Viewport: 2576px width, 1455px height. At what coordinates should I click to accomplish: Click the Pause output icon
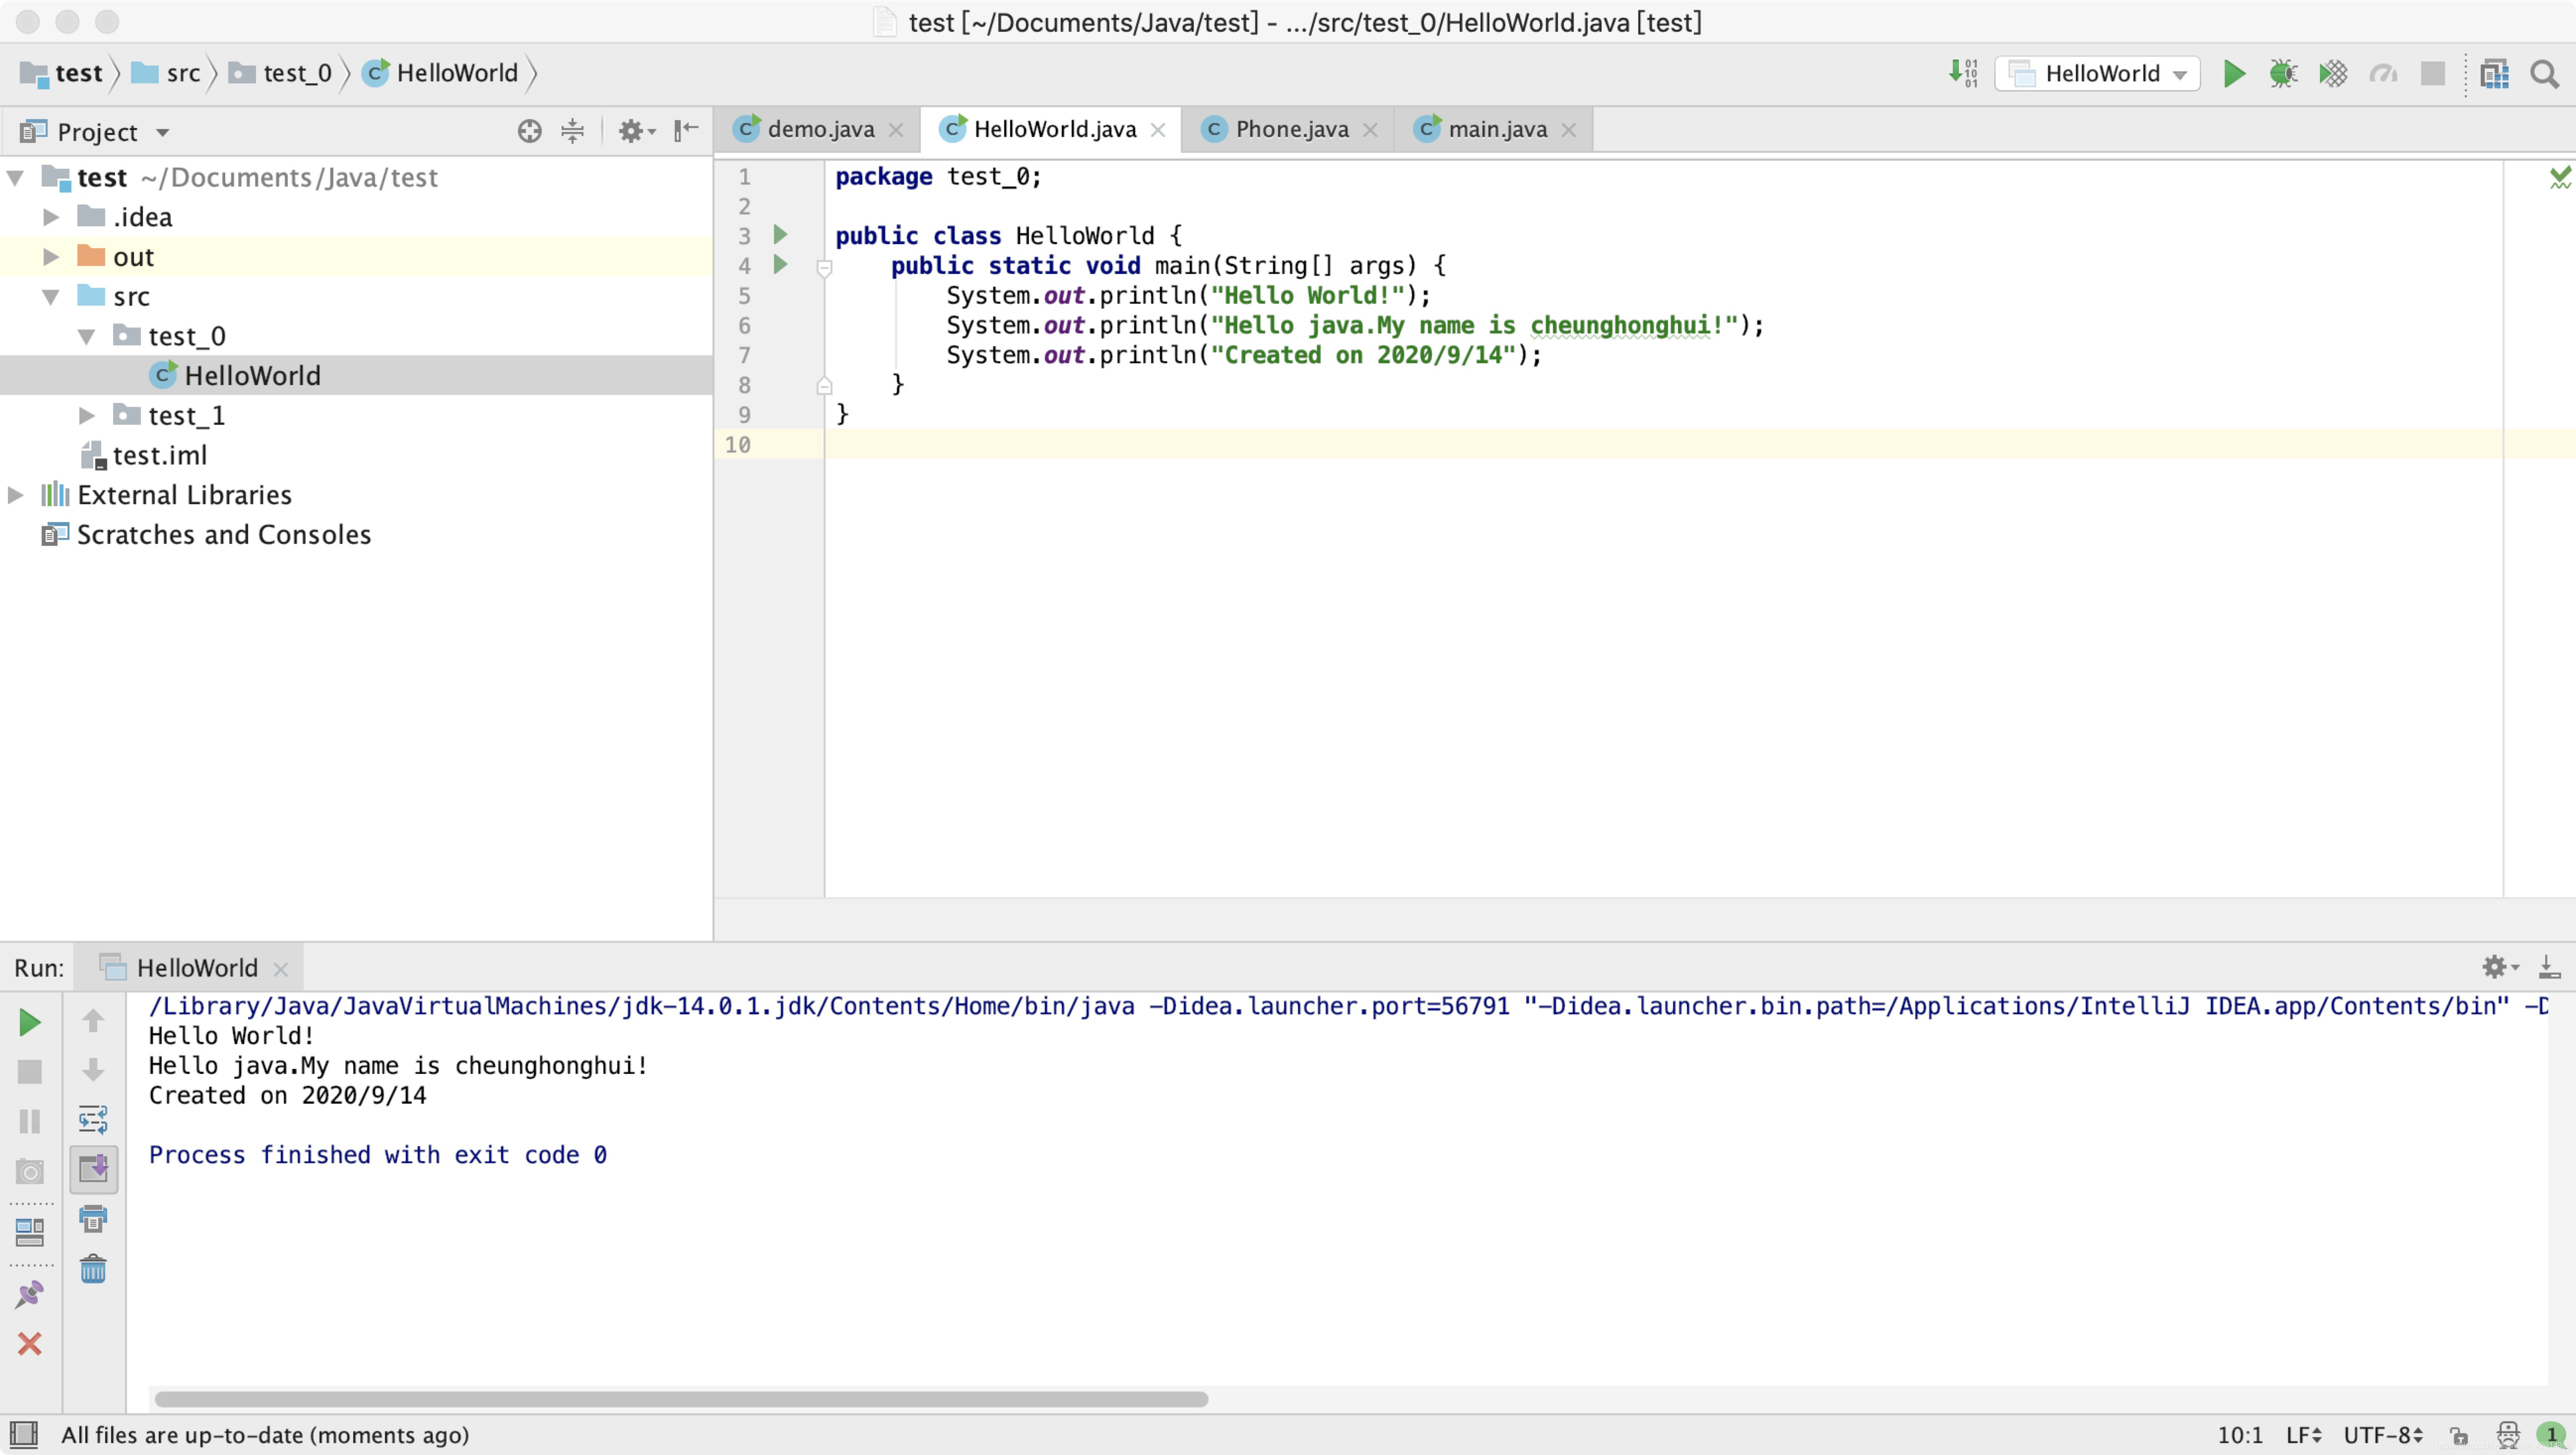click(30, 1121)
